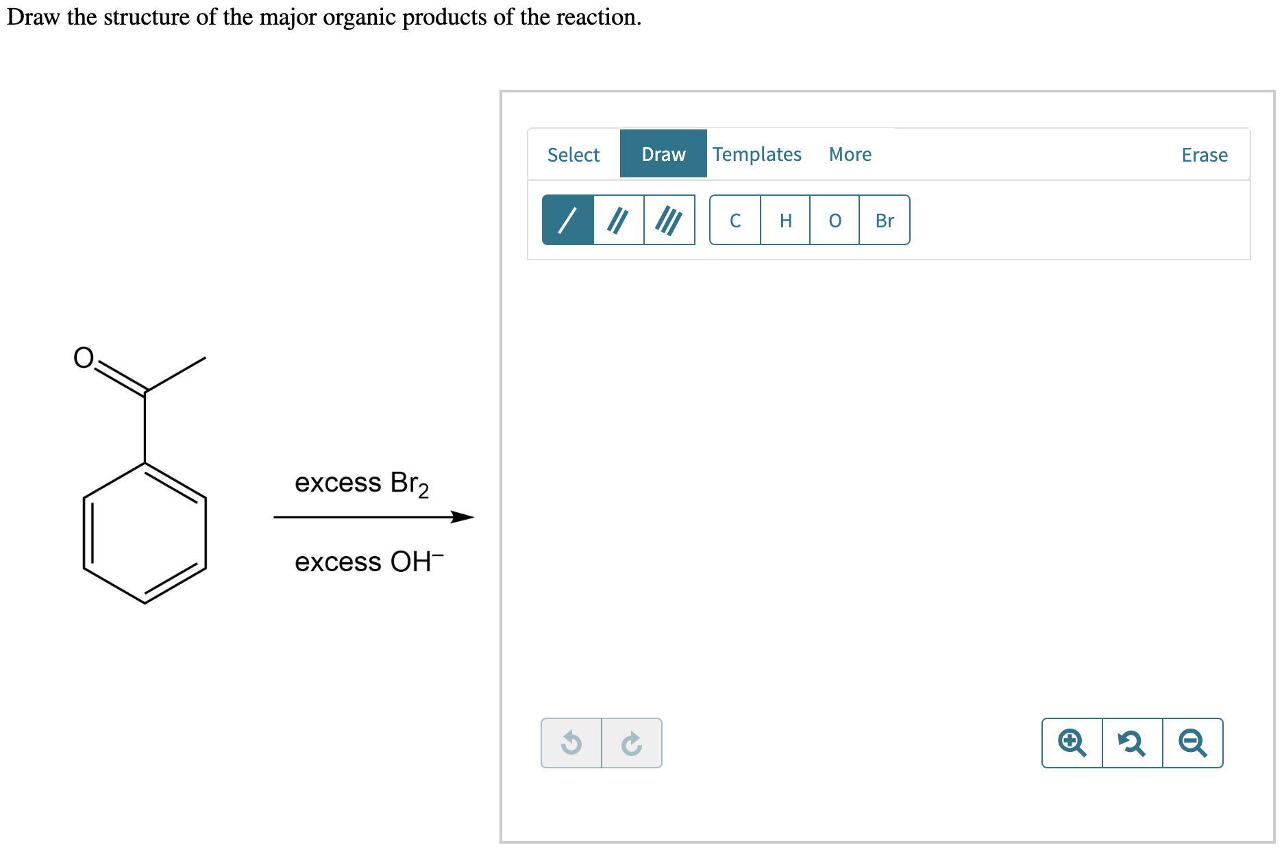Expand the Select mode options

pos(573,154)
